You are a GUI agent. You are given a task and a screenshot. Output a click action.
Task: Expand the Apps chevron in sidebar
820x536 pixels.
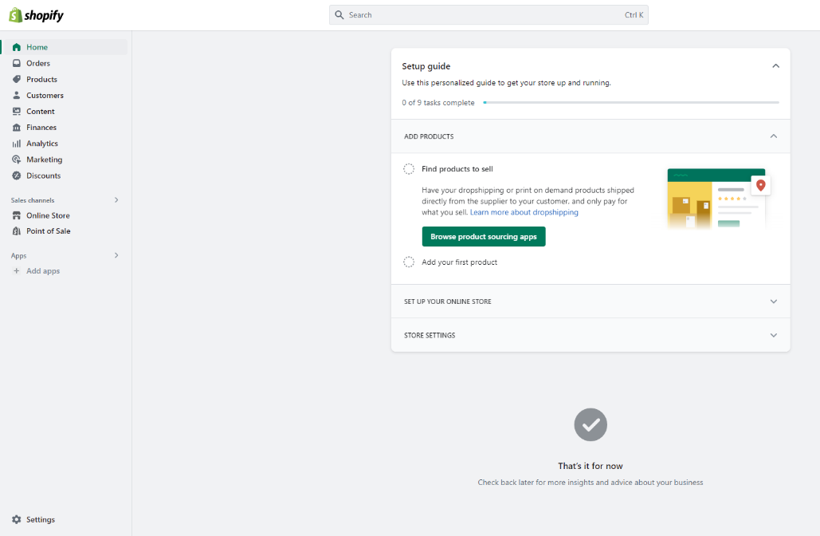(x=116, y=255)
